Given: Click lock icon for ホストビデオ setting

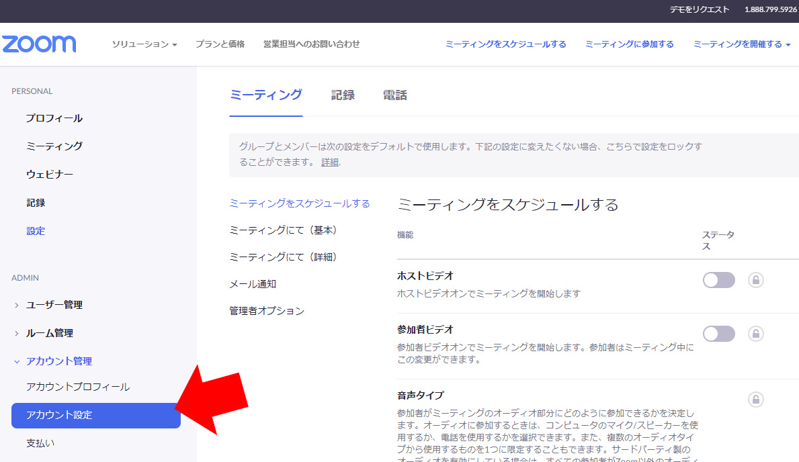Looking at the screenshot, I should (756, 280).
